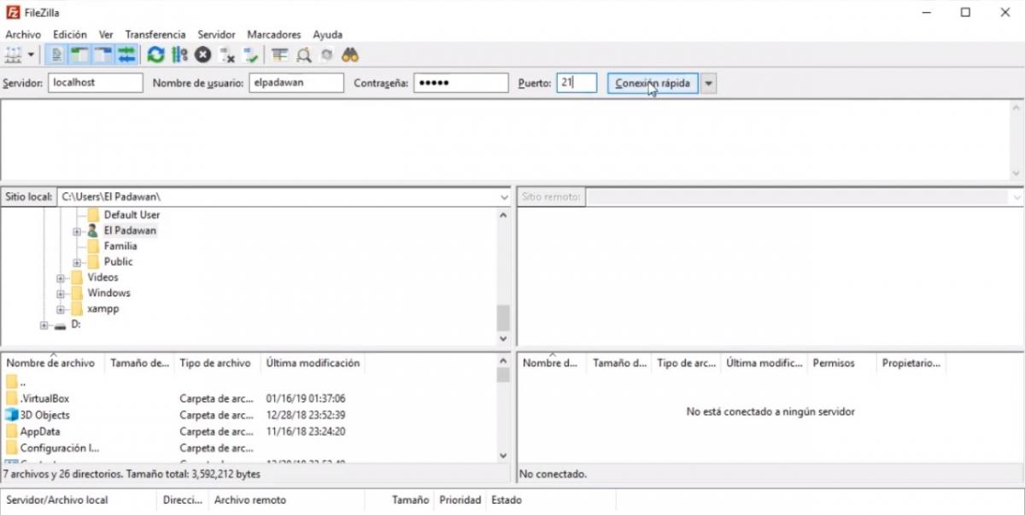The width and height of the screenshot is (1025, 515).
Task: Search files recursively binoculars icon
Action: [349, 55]
